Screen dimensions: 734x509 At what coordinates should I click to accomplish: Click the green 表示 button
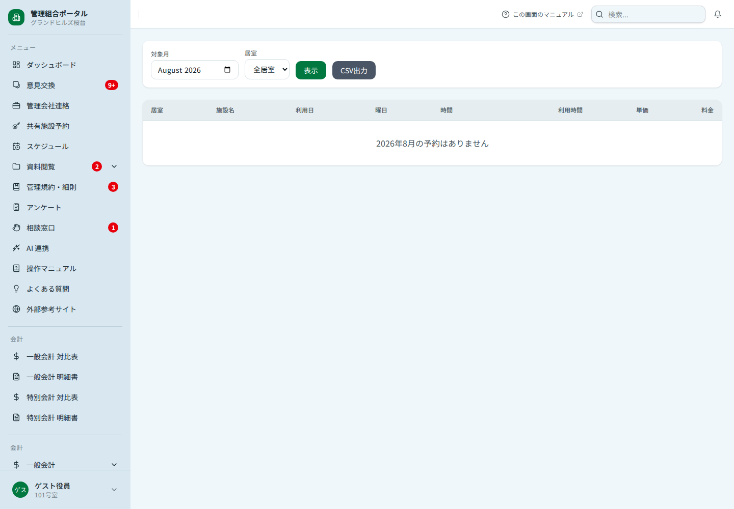click(x=311, y=70)
